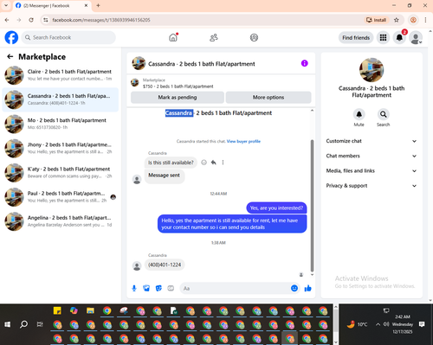Click the Facebook logo icon
Viewport: 433px width, 345px height.
click(x=11, y=37)
